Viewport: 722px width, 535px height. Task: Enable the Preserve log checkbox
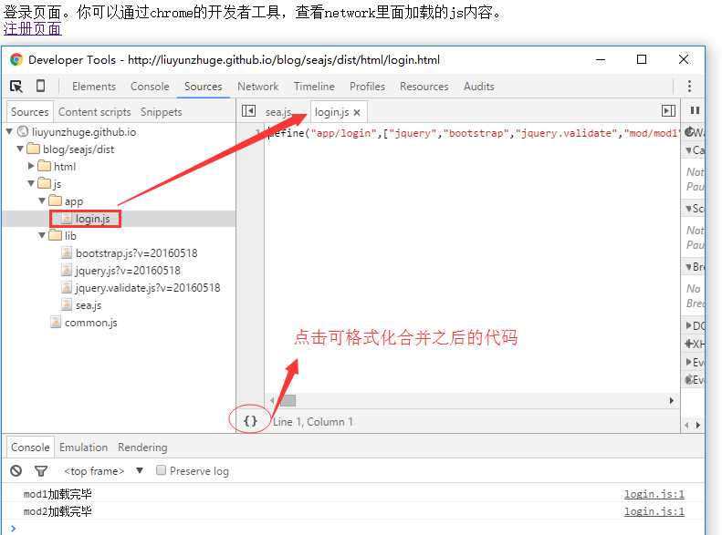[161, 470]
